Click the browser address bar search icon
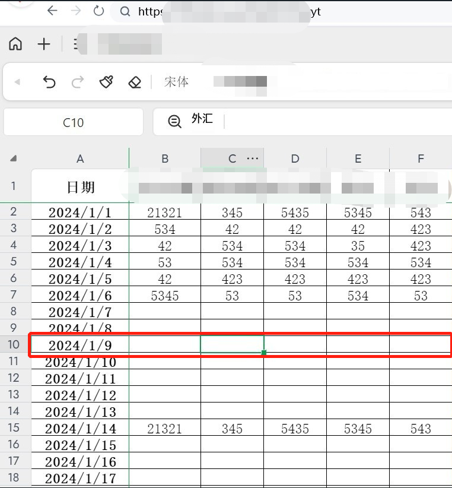 (x=124, y=11)
